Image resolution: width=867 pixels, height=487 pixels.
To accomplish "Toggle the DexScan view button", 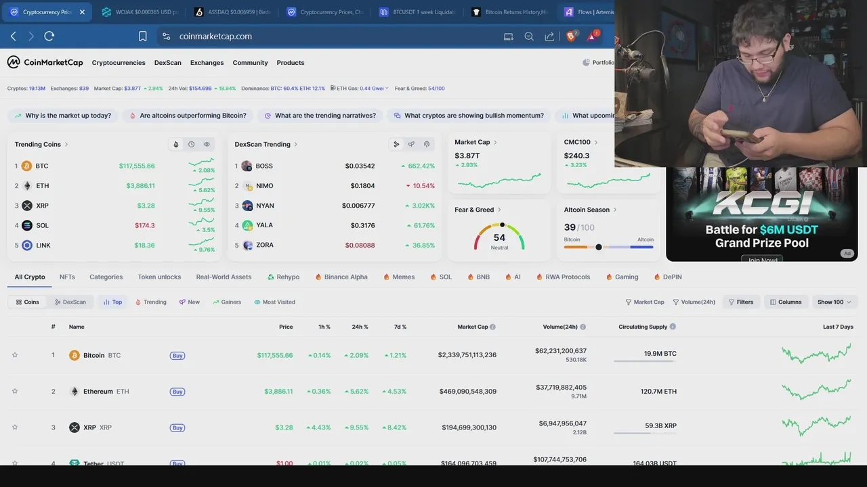I will point(70,302).
